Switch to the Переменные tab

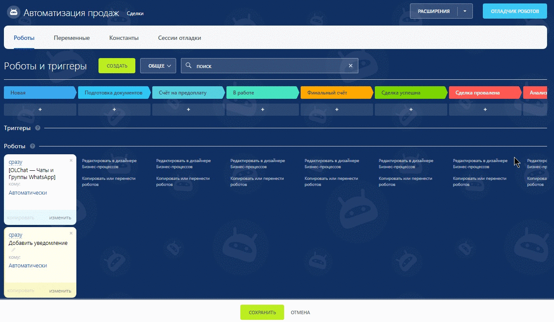pyautogui.click(x=72, y=38)
